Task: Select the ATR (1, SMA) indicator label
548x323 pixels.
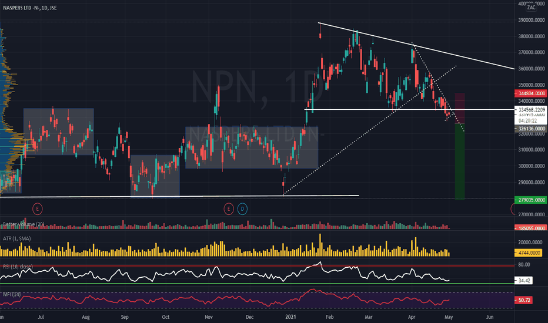Action: coord(17,238)
